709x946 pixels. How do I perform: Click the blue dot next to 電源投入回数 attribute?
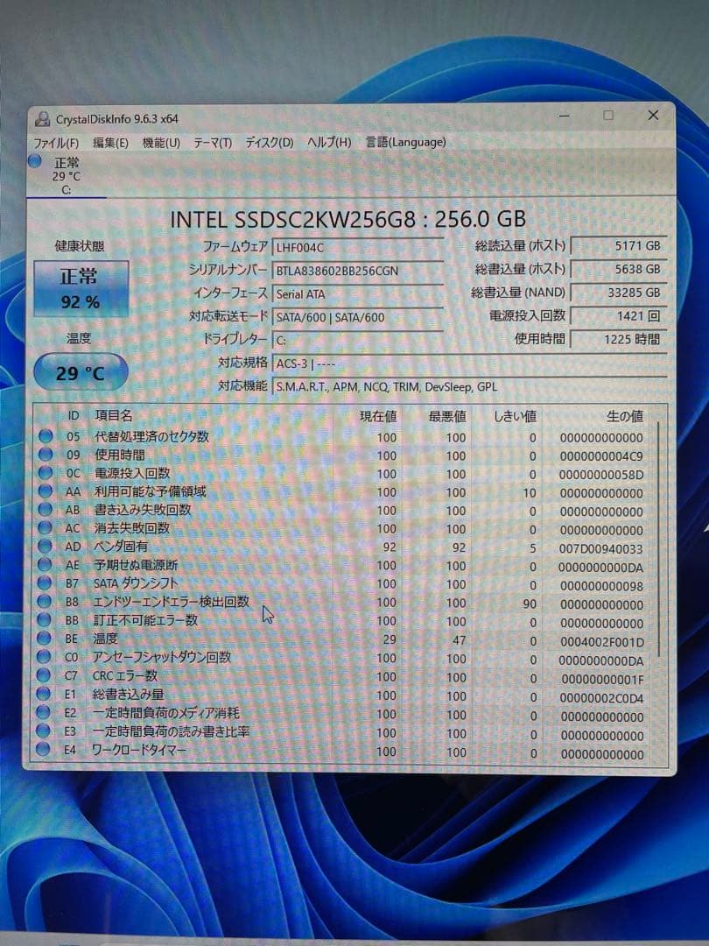[42, 474]
